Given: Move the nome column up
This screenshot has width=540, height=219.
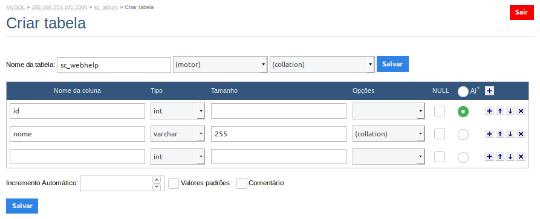Looking at the screenshot, I should [500, 134].
